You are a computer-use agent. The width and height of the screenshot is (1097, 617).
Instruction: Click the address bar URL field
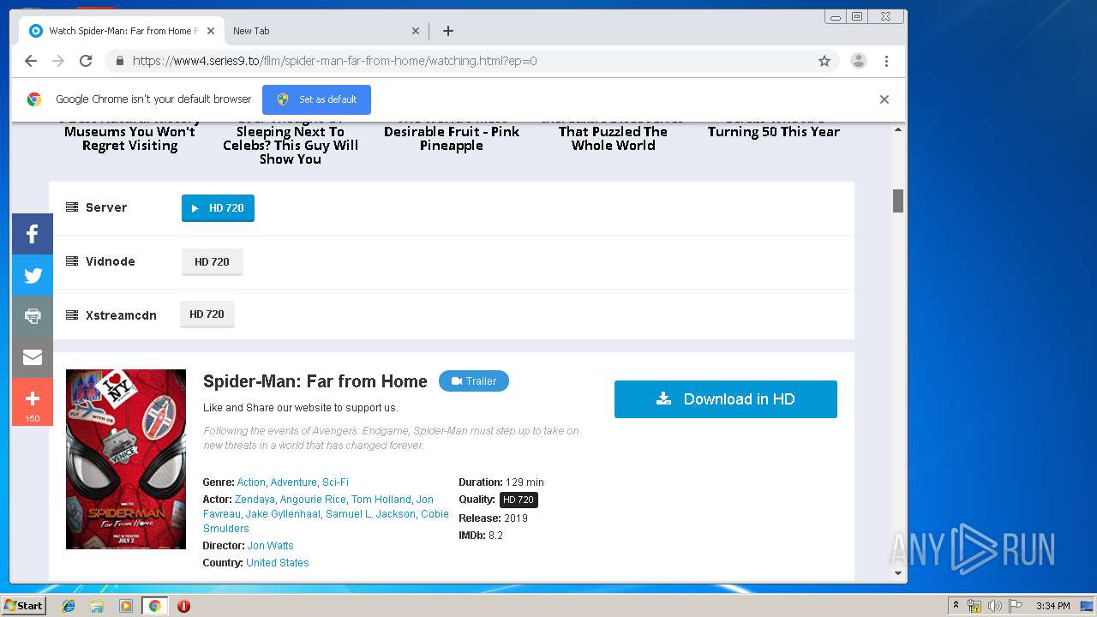pos(471,61)
